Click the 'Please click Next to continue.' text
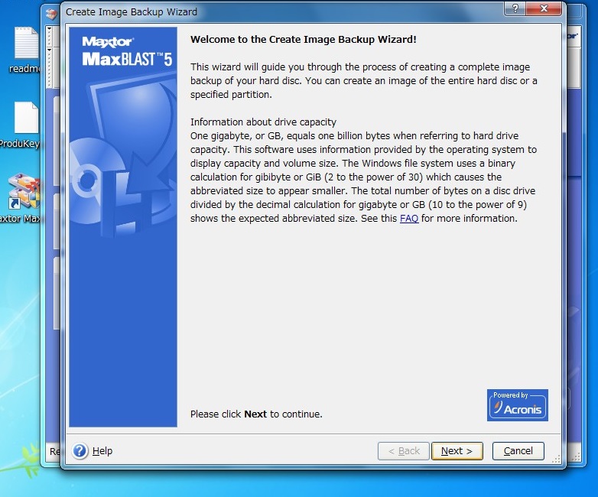598x497 pixels. (256, 414)
